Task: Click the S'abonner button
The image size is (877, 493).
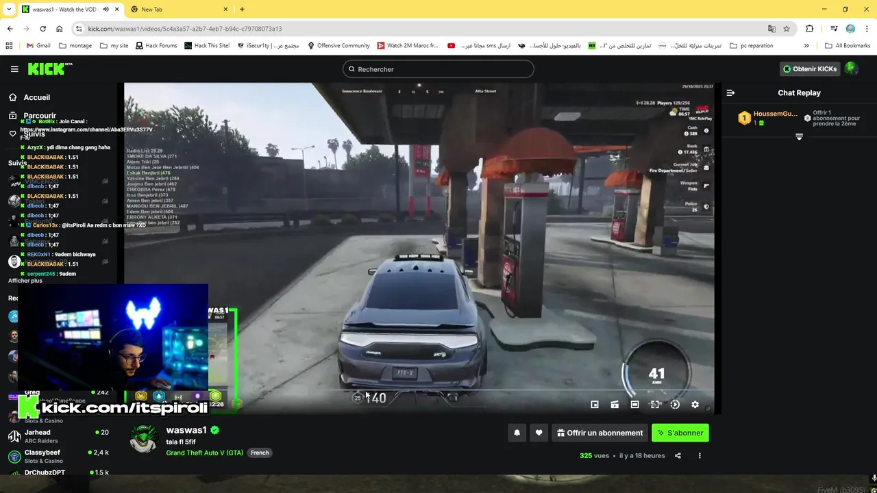Action: 680,433
